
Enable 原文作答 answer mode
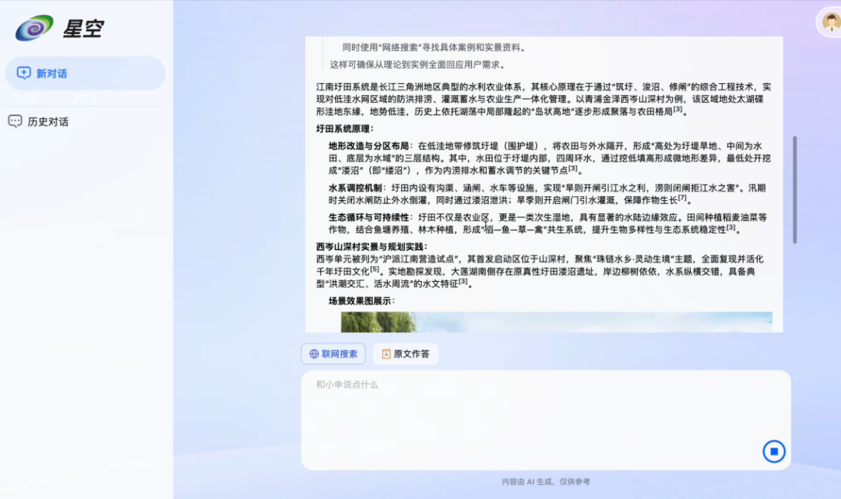coord(405,353)
